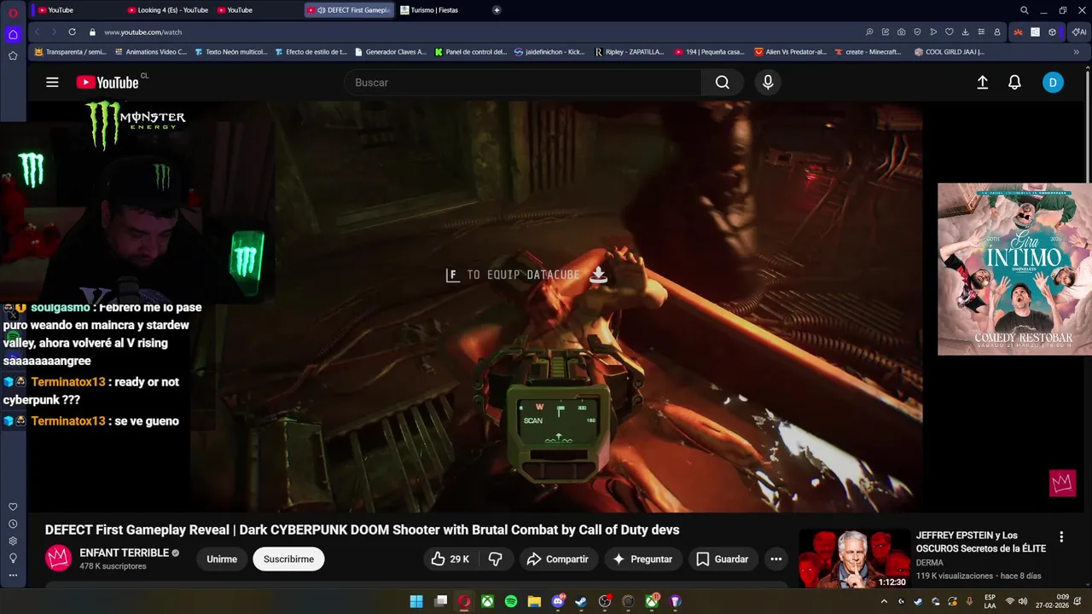
Task: Open Opera AI assistant button
Action: pyautogui.click(x=1079, y=32)
